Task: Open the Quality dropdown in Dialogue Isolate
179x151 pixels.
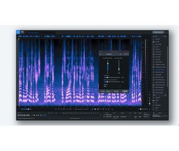Action: (x=112, y=86)
